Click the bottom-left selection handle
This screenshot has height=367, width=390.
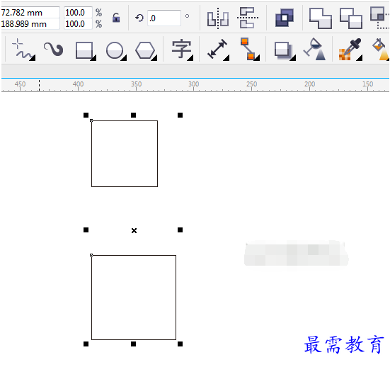pos(86,344)
